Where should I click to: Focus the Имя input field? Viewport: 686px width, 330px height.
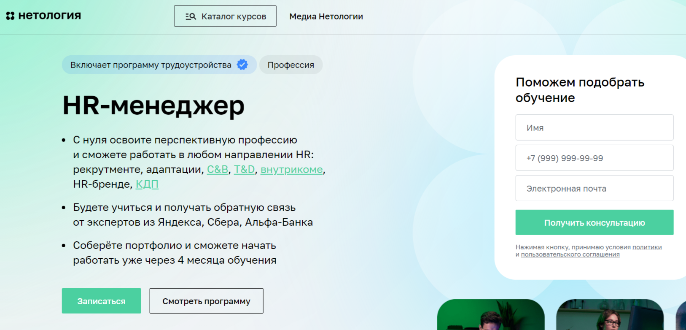point(595,127)
